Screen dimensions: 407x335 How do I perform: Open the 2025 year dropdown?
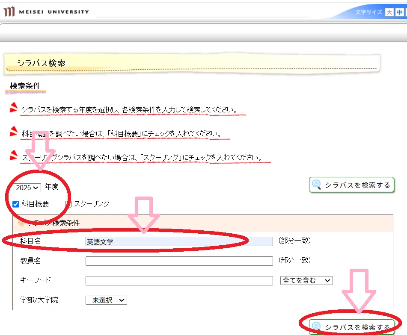27,187
